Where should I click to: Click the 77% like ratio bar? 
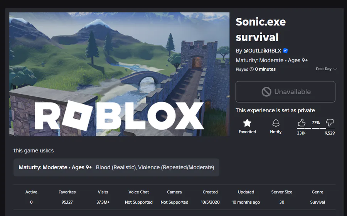315,128
